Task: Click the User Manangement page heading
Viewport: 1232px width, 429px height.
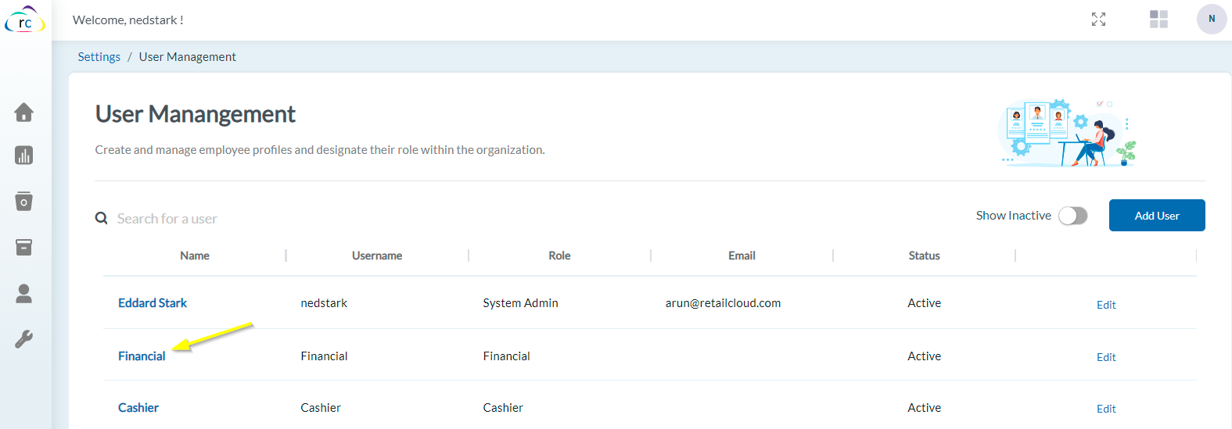Action: pos(196,115)
